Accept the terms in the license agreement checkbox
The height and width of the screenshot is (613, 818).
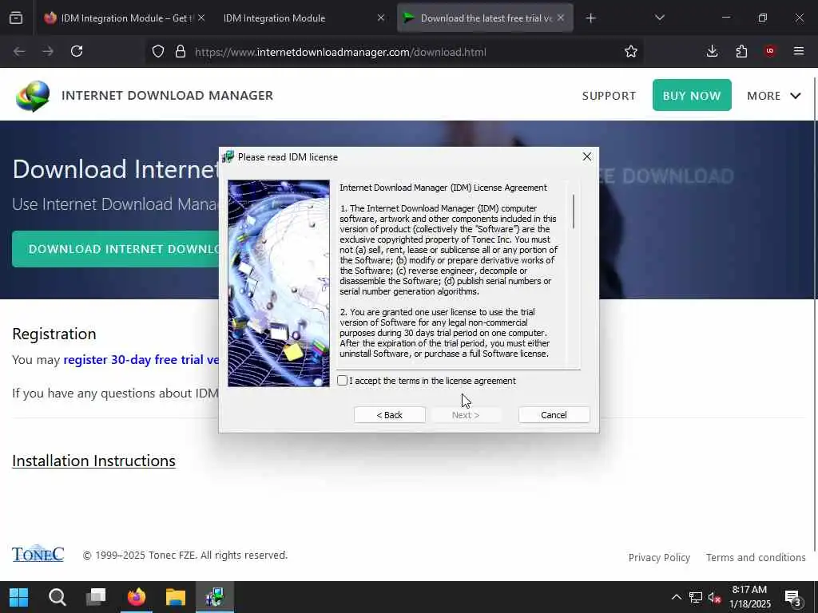click(x=342, y=381)
